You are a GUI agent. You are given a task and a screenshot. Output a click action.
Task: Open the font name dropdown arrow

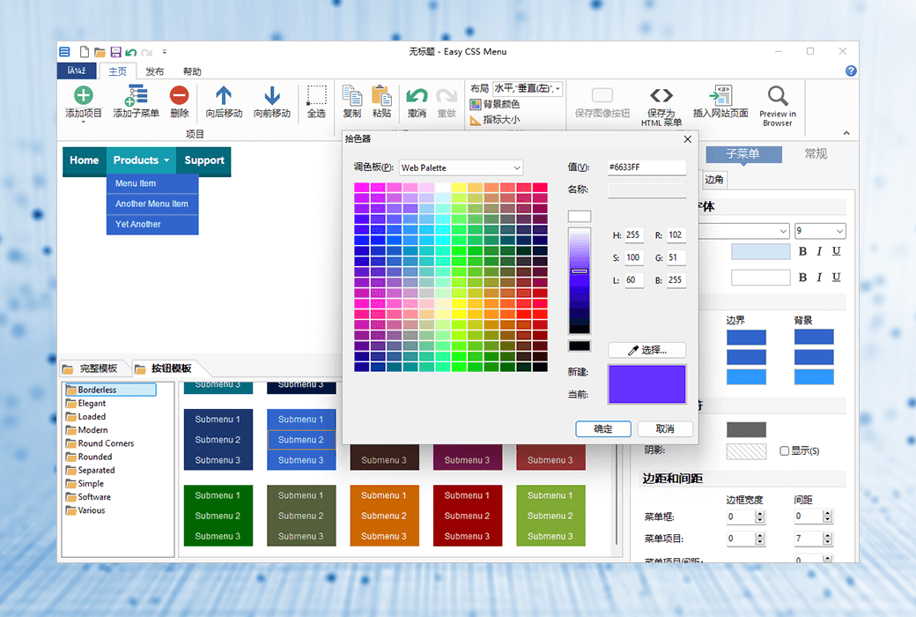pyautogui.click(x=783, y=231)
